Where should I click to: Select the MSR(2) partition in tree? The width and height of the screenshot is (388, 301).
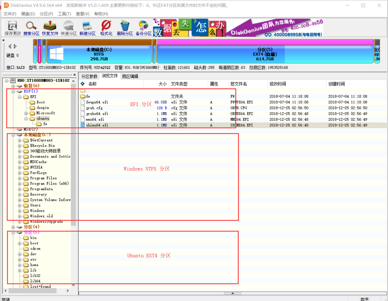coord(30,129)
